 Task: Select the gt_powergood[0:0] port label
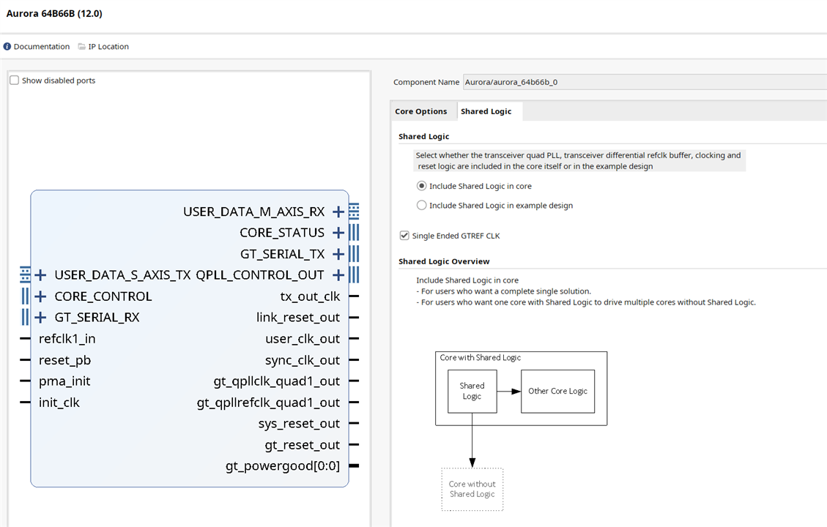[283, 466]
